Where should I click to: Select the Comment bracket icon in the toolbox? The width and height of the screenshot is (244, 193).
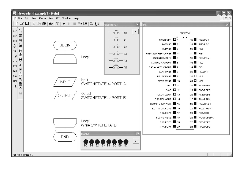tap(15, 86)
